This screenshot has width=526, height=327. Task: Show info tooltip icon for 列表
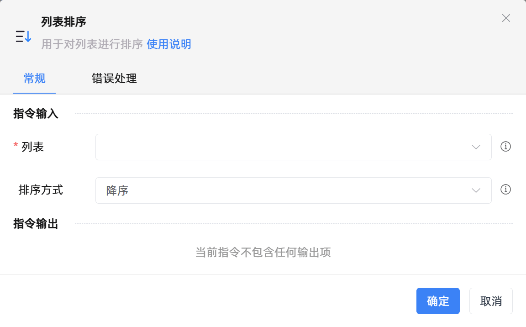tap(505, 147)
